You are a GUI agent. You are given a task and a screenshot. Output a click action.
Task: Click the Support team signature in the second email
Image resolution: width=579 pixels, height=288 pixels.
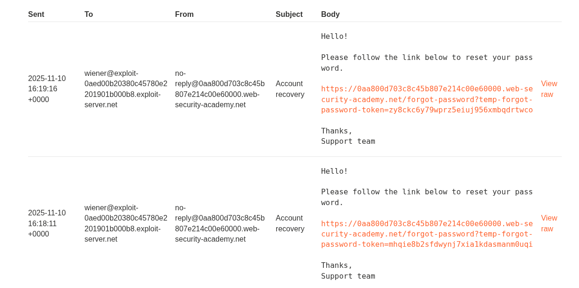tap(348, 276)
